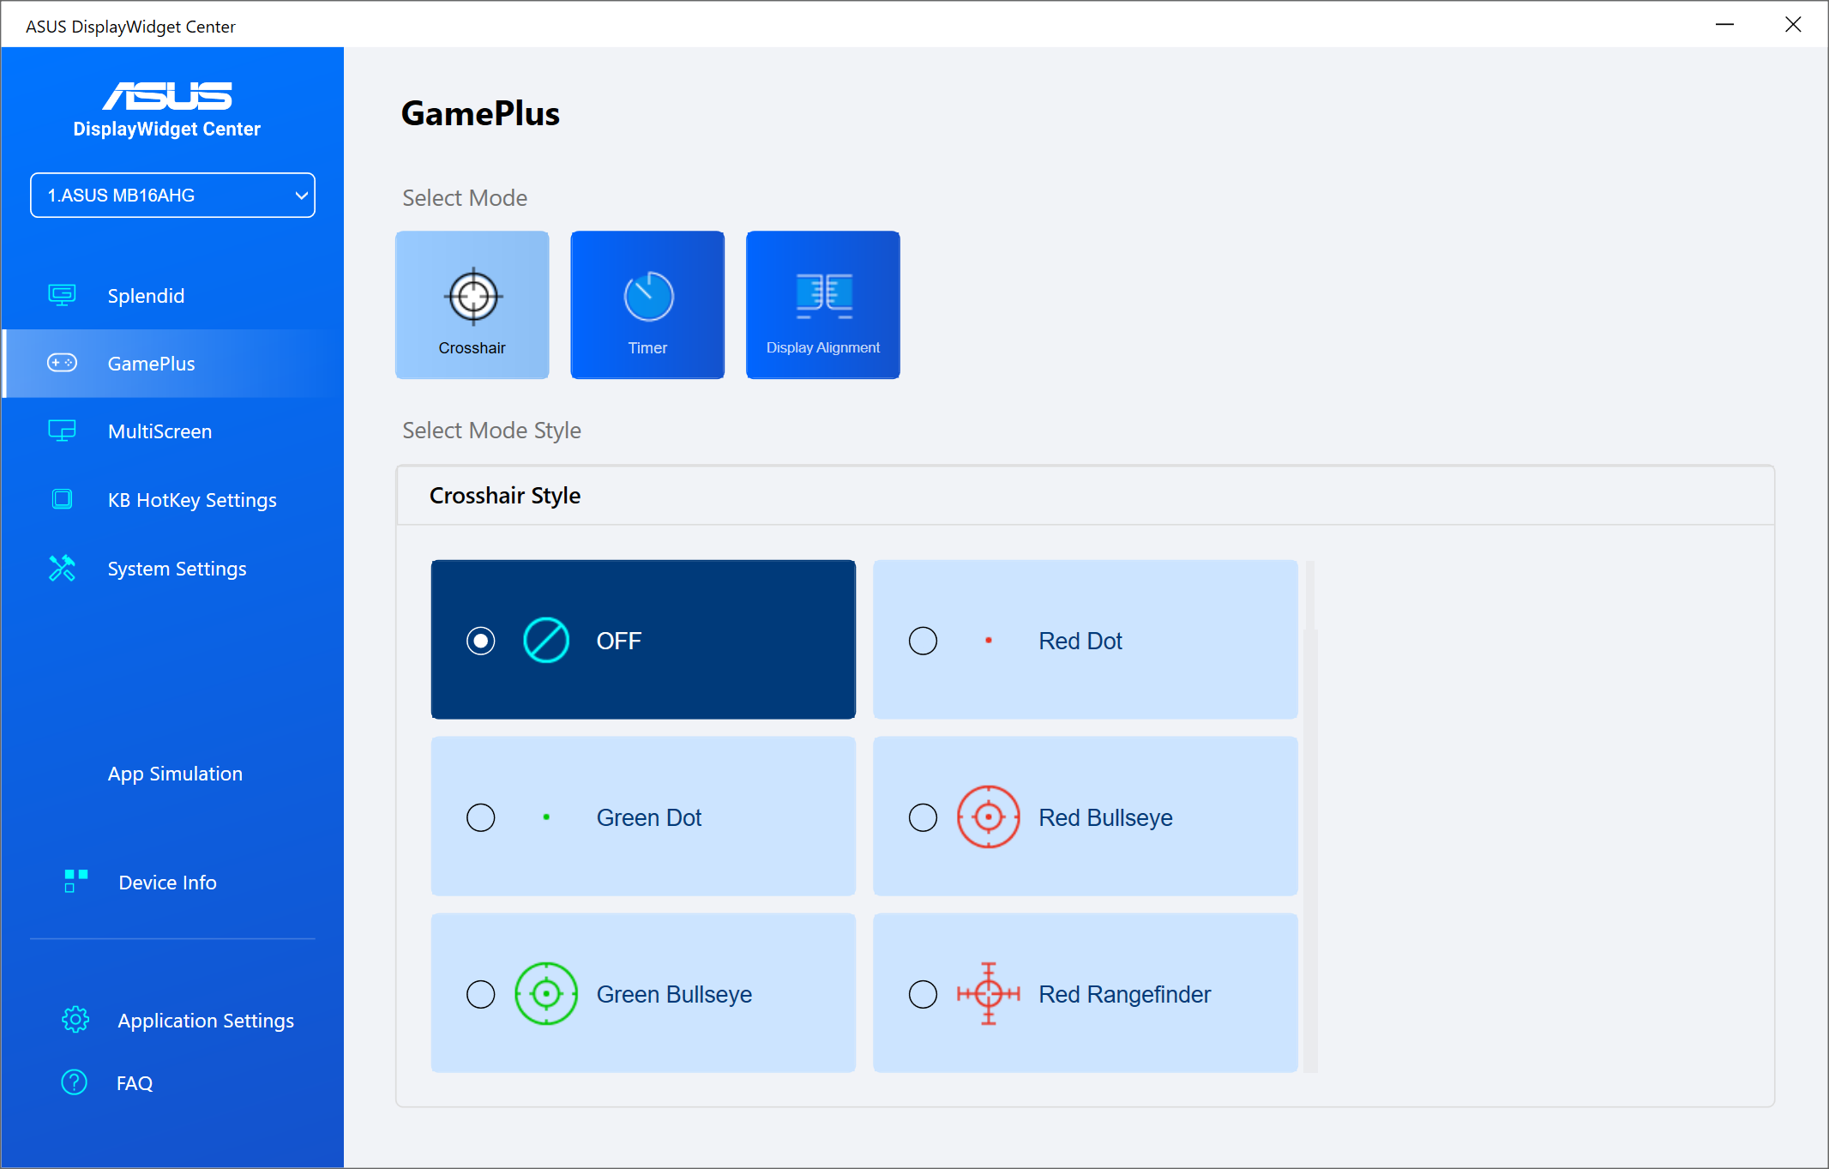Click the FAQ question mark icon
Image resolution: width=1829 pixels, height=1169 pixels.
75,1082
